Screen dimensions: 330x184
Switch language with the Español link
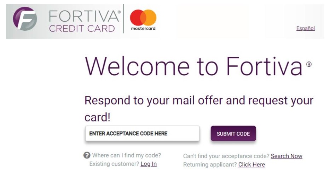pyautogui.click(x=305, y=28)
